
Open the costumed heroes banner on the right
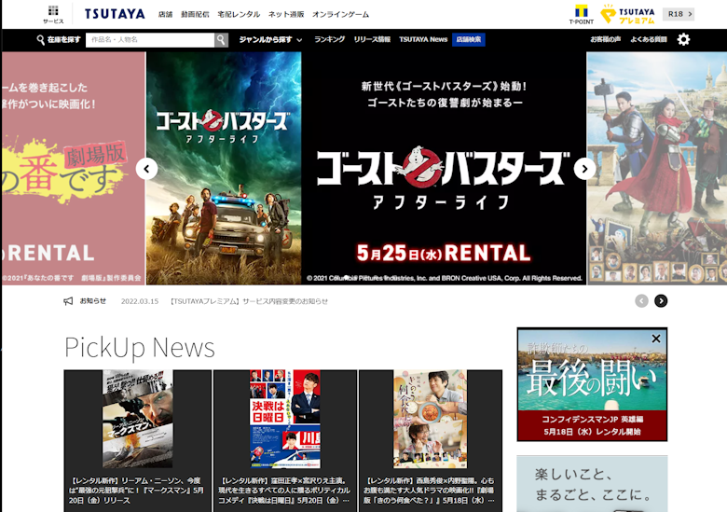(x=656, y=168)
